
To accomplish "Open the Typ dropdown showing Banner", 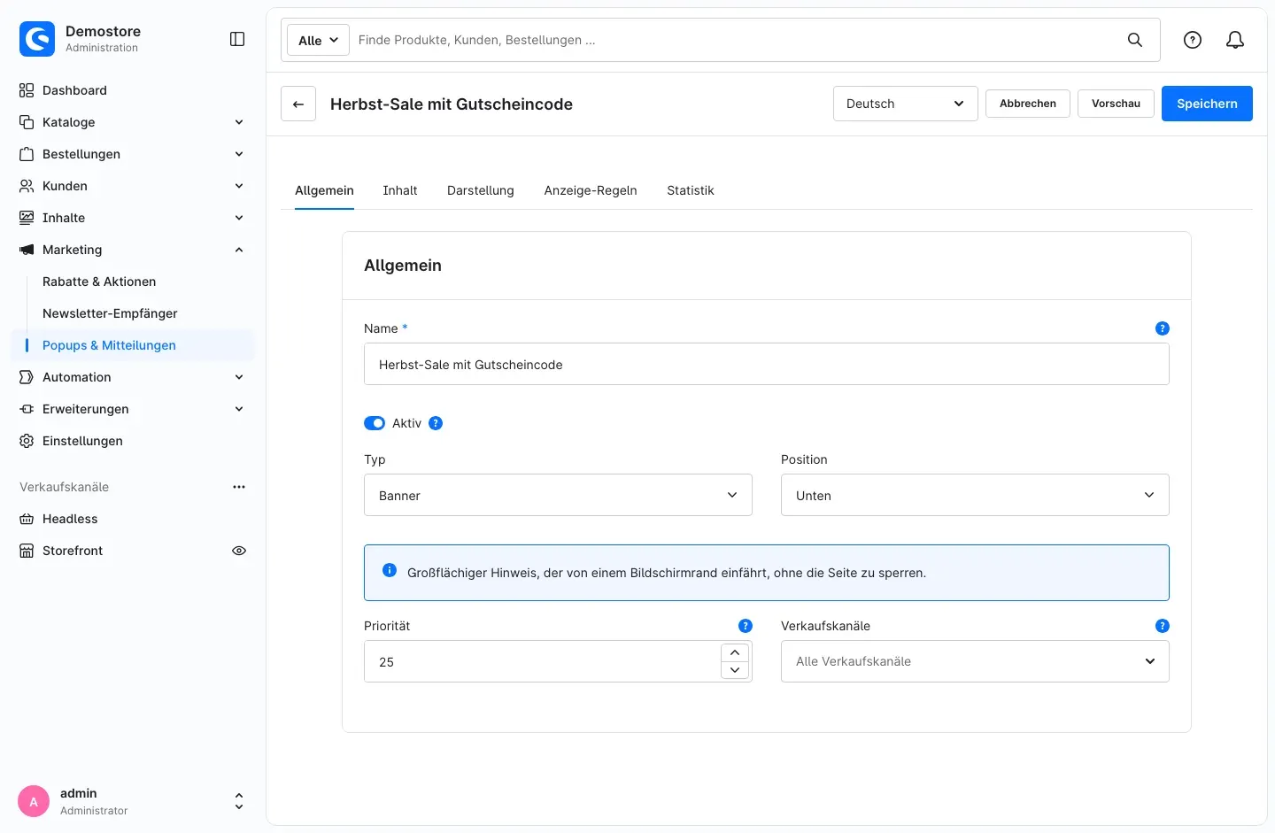I will [558, 495].
